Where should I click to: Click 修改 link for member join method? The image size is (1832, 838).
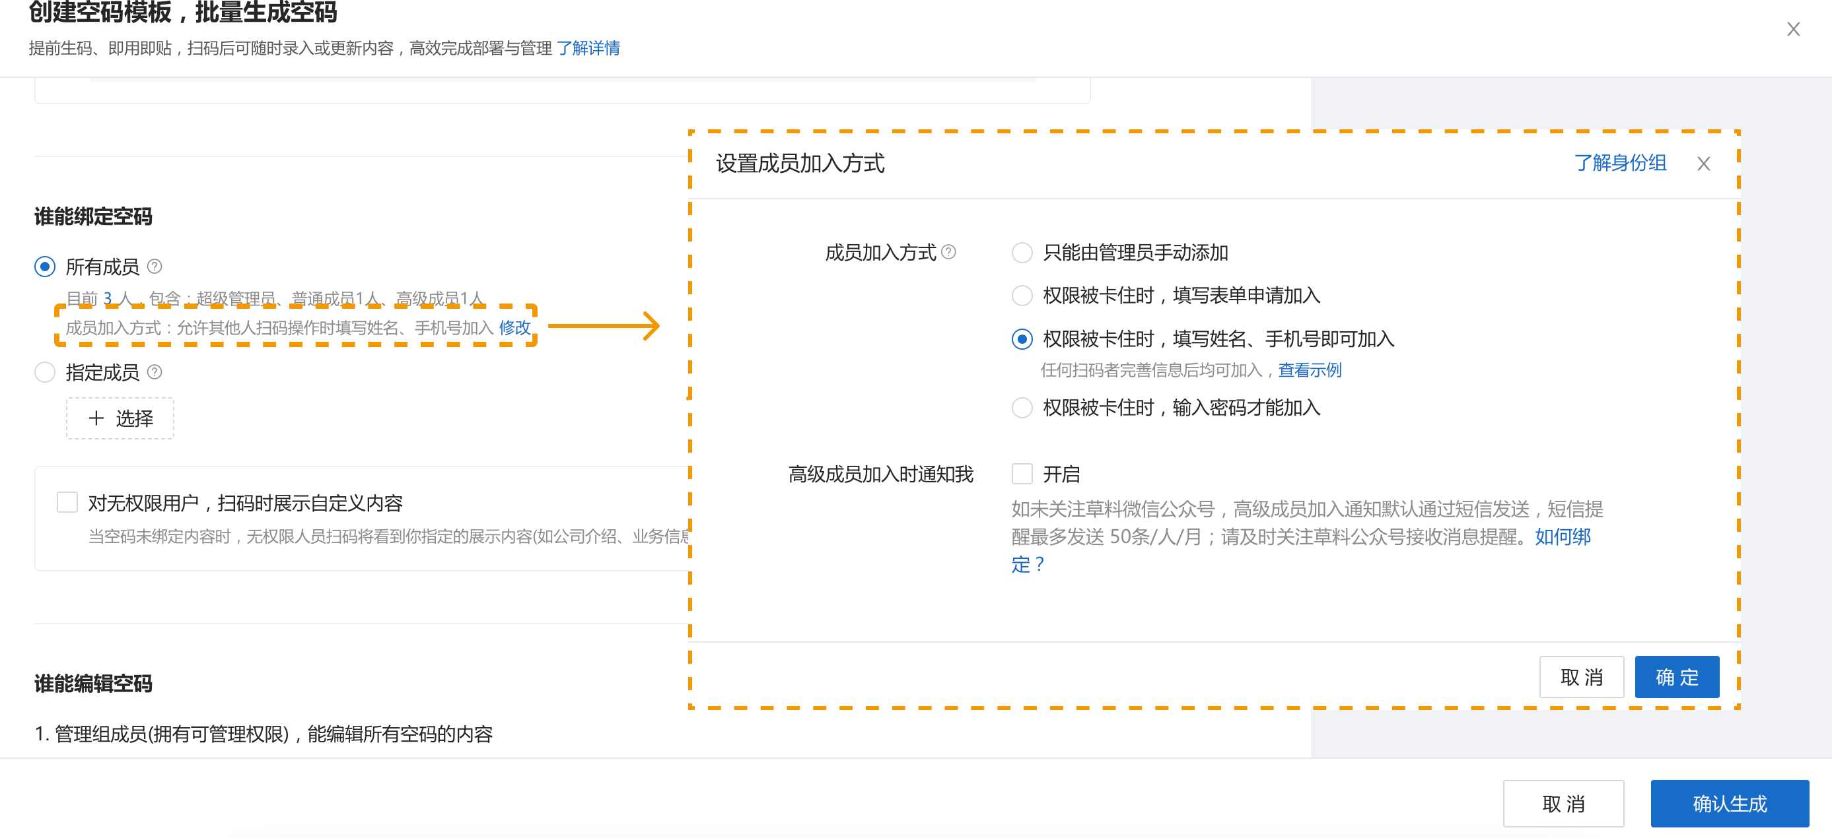point(514,328)
